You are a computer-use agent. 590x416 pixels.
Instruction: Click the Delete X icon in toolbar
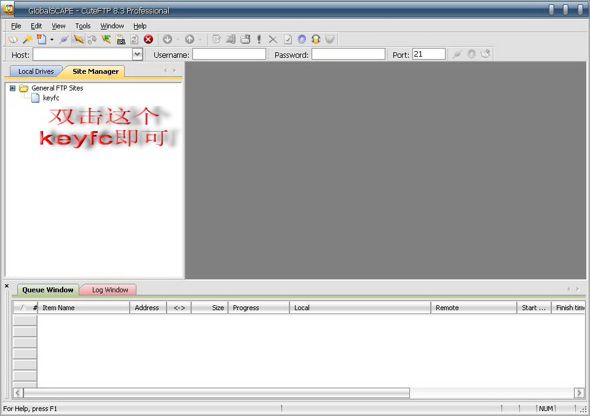coord(273,39)
